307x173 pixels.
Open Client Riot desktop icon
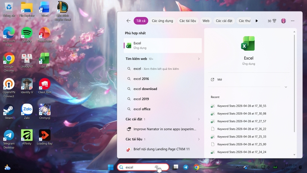tap(45, 86)
